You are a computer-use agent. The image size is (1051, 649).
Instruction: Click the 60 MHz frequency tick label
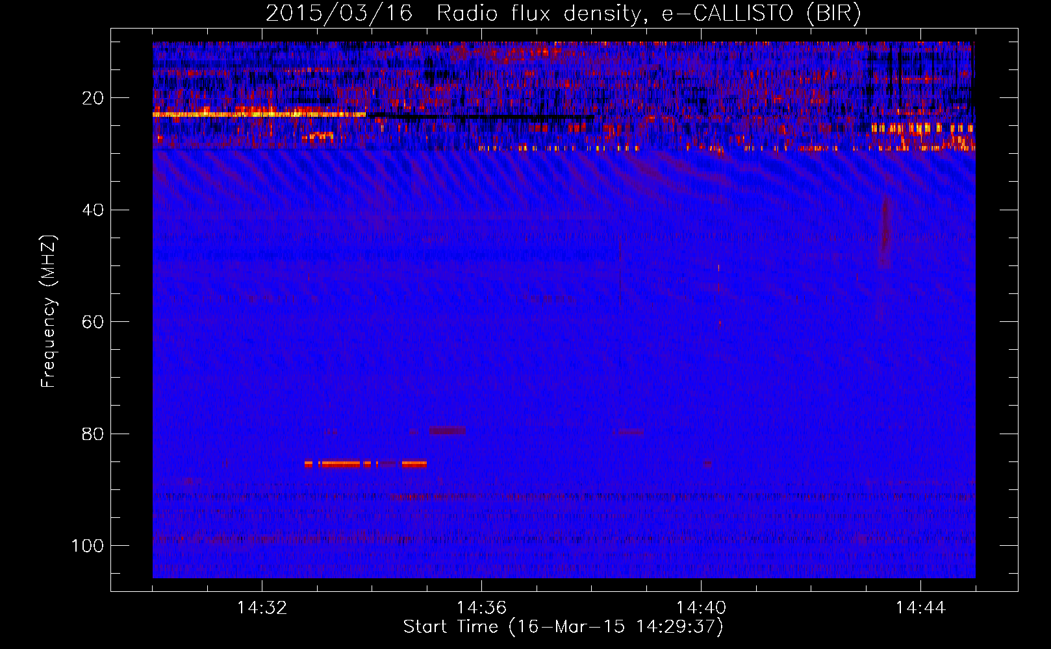[x=93, y=322]
